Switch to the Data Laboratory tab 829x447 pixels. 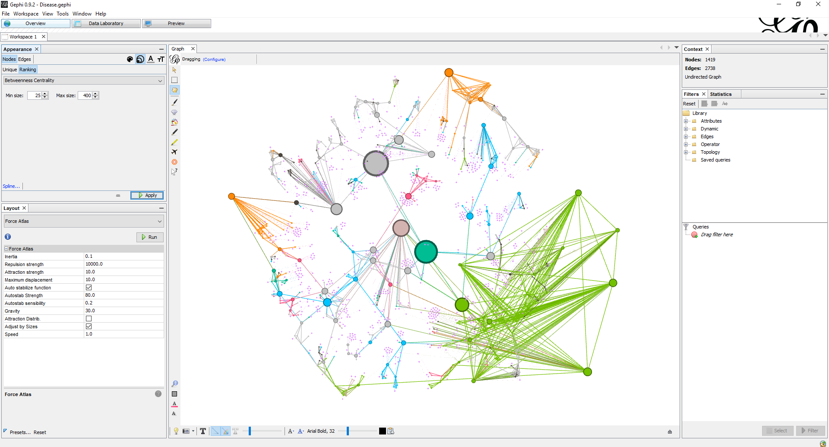pyautogui.click(x=106, y=23)
